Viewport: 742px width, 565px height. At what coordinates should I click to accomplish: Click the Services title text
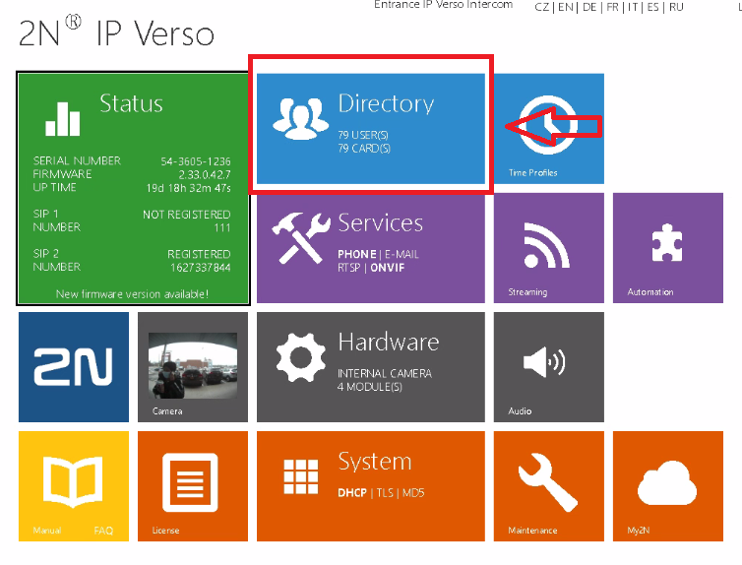click(x=381, y=222)
